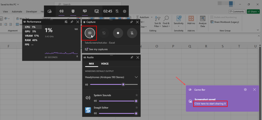Screen dimensions: 262x120
Task: Favorite Snagit Editor with the star
Action: point(137,108)
